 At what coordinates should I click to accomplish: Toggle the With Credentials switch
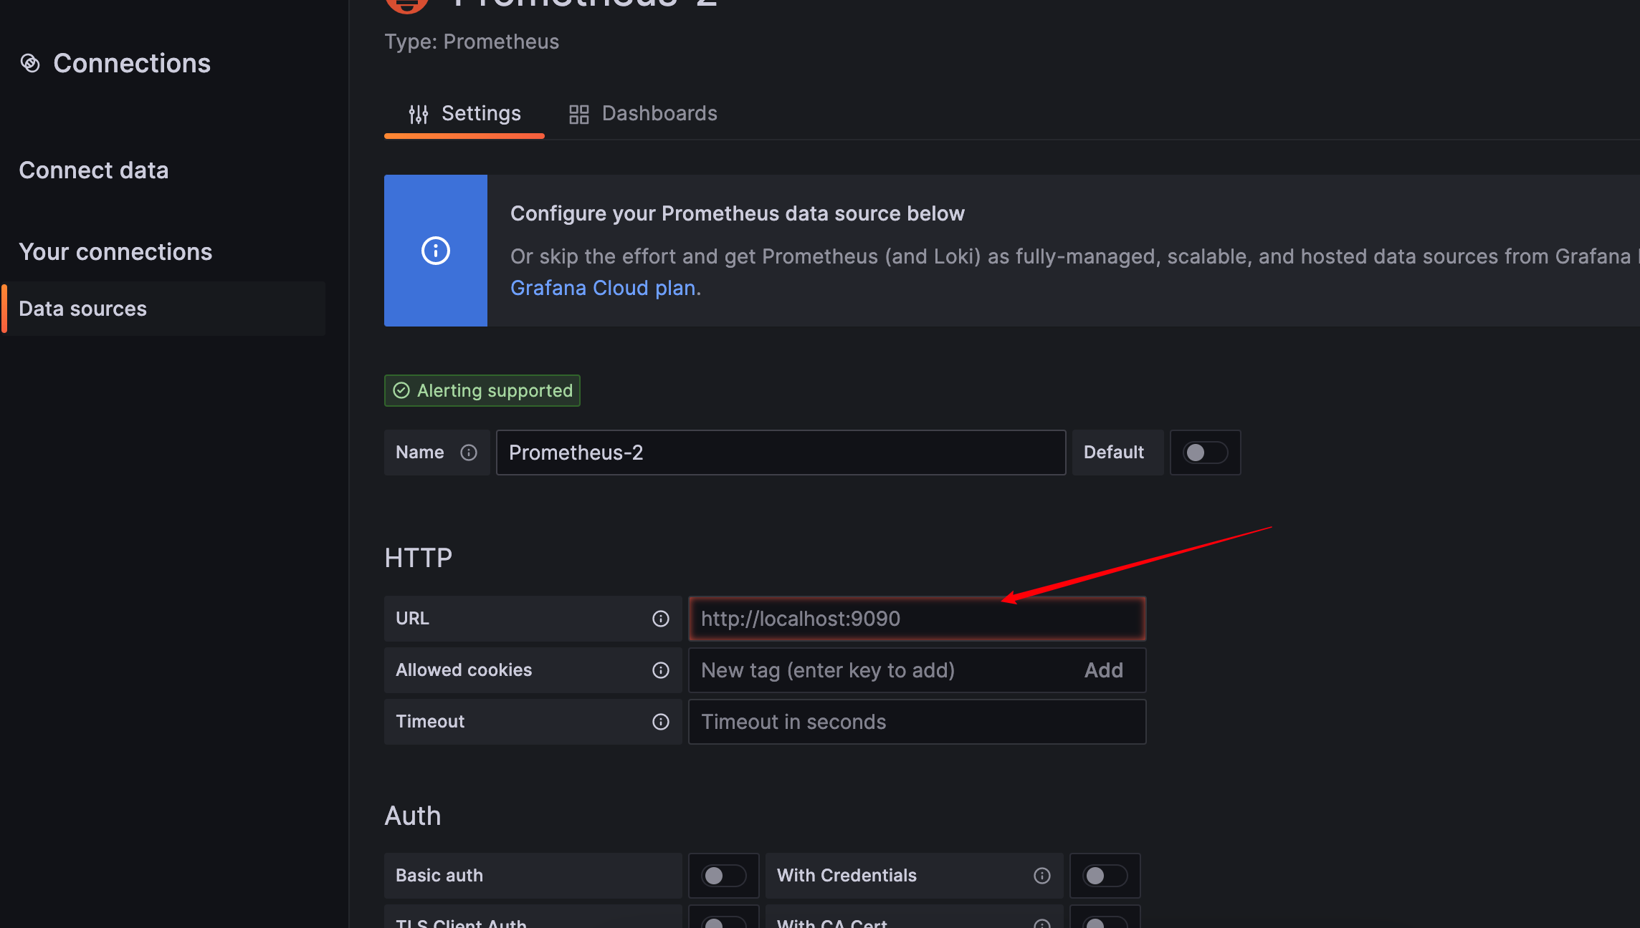[1105, 876]
